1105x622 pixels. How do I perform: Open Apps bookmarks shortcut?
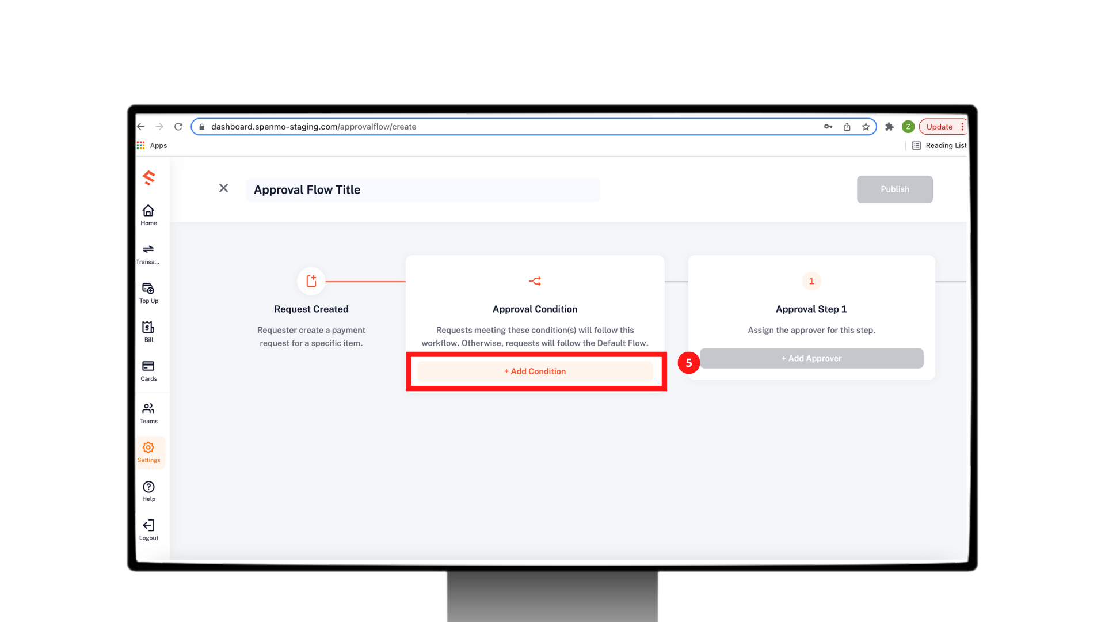click(152, 145)
